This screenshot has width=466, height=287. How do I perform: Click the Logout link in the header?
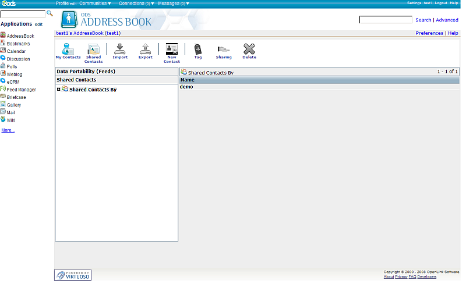tap(441, 3)
